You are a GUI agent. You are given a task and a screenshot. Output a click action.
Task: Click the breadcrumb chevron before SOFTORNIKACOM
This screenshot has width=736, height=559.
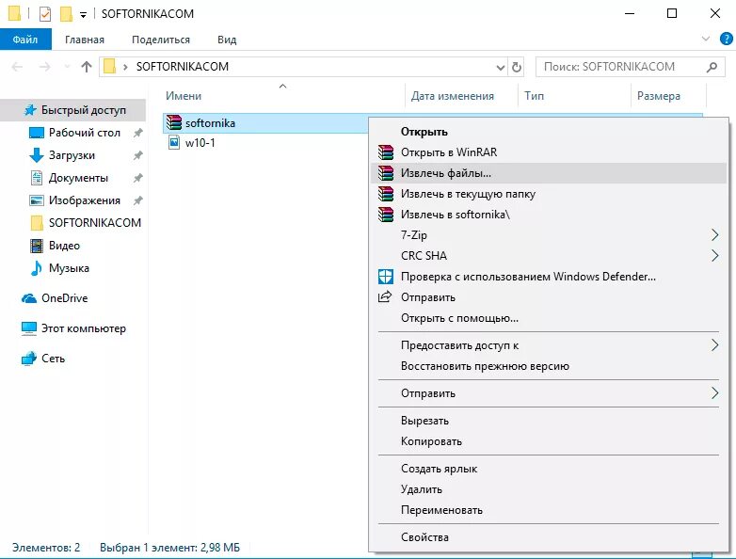[125, 67]
